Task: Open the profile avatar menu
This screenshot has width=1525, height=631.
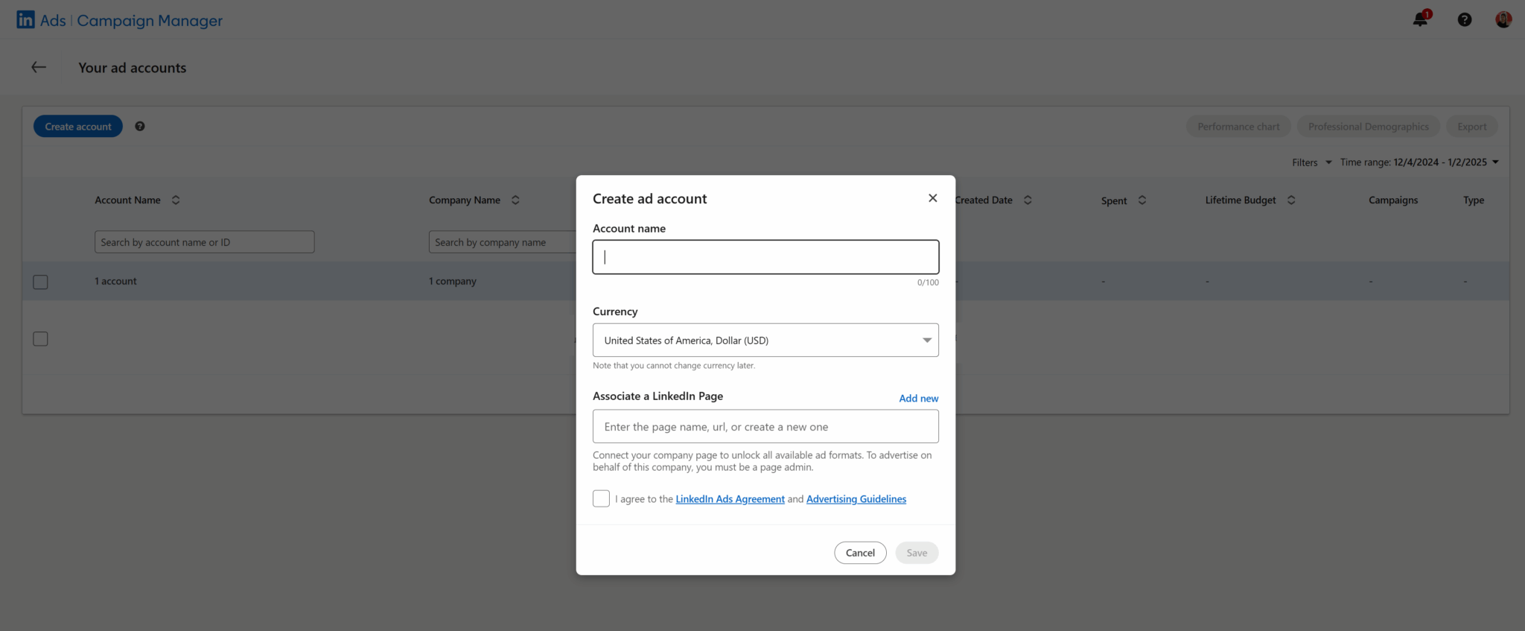Action: [1503, 20]
